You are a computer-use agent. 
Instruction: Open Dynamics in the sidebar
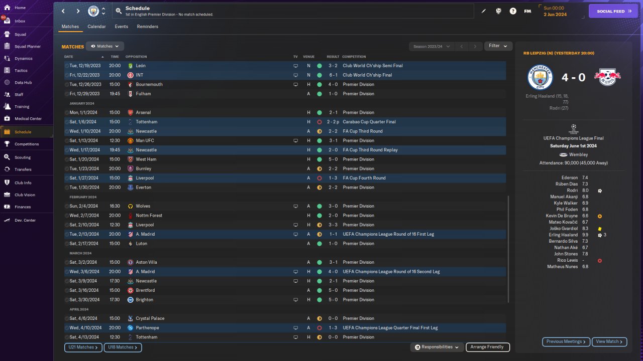point(23,59)
